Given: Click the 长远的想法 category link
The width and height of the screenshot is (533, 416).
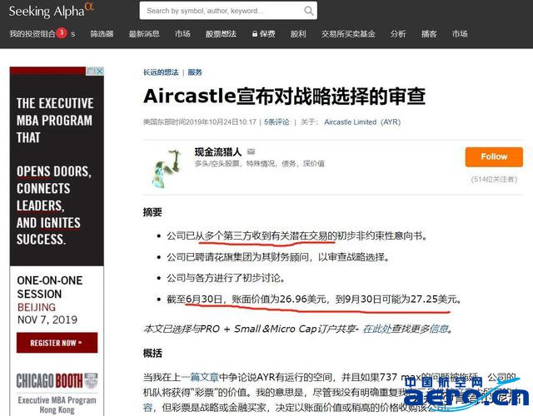Looking at the screenshot, I should pyautogui.click(x=161, y=72).
